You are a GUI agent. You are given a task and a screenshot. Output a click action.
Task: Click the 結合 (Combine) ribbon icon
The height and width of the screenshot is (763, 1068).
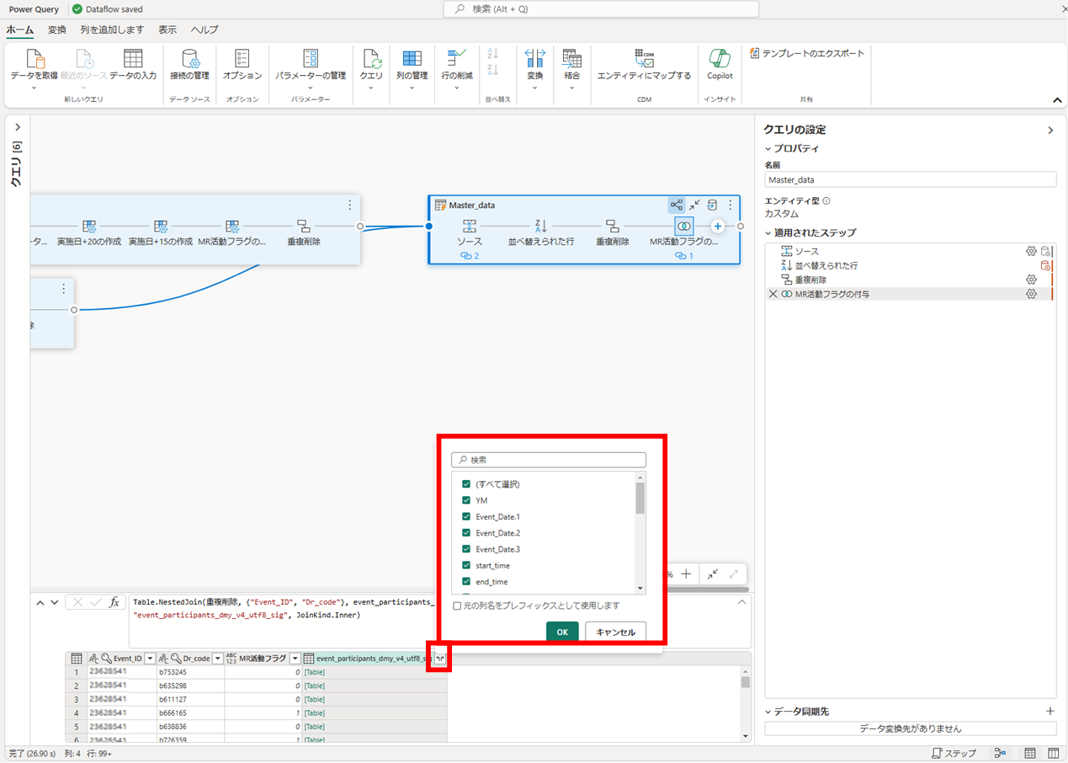point(572,59)
